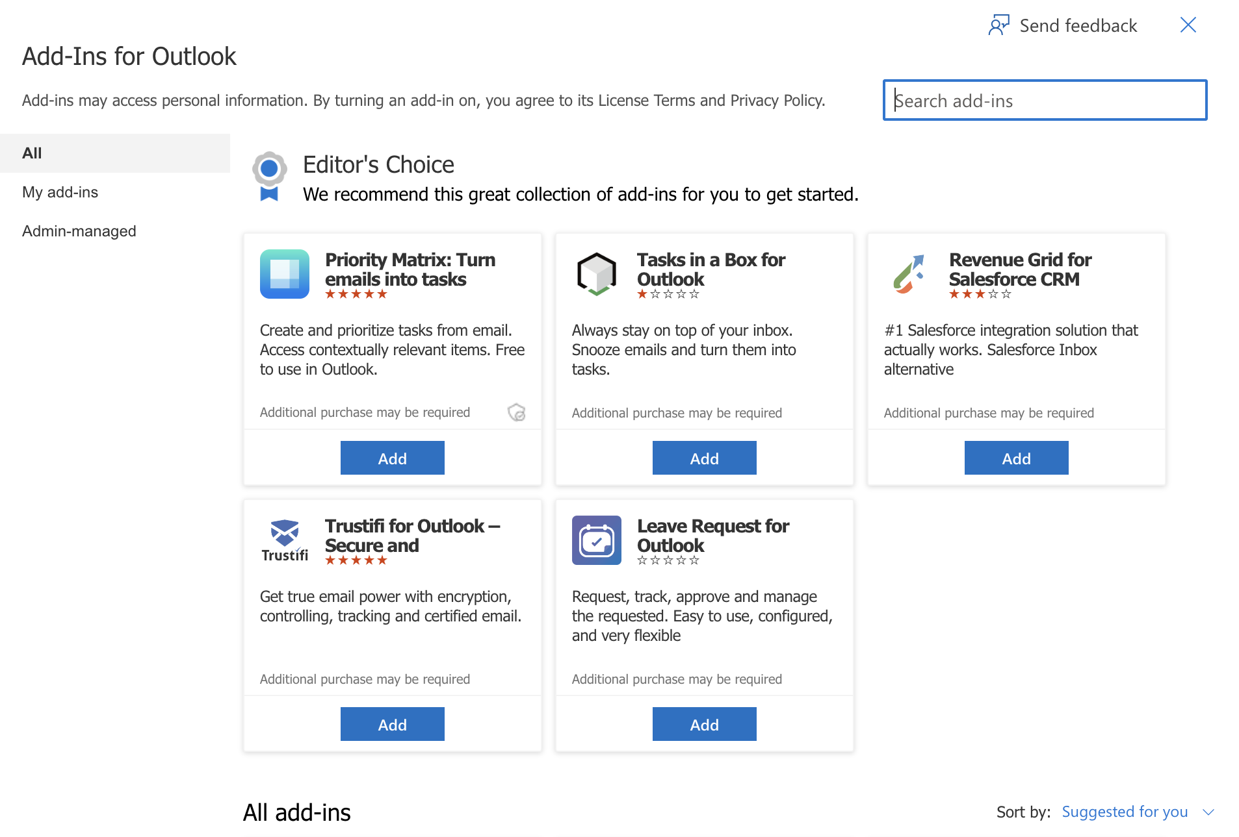Add the Trustifi for Outlook add-in
This screenshot has height=837, width=1239.
tap(392, 723)
